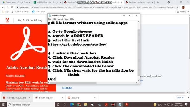The width and height of the screenshot is (190, 107).
Task: Open Notepad Format menu
Action: click(60, 19)
